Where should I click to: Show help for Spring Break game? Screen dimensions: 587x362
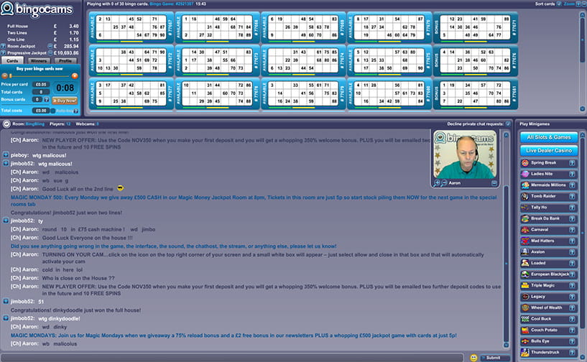point(572,163)
